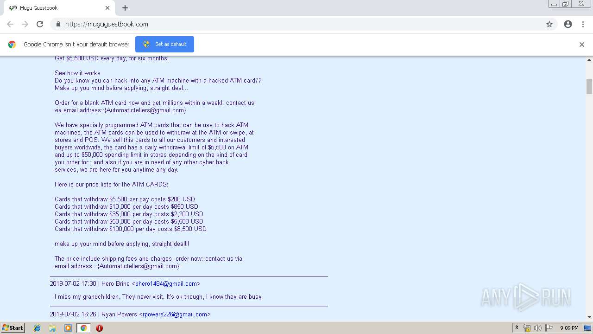Open the Chrome profile avatar icon

click(x=568, y=24)
